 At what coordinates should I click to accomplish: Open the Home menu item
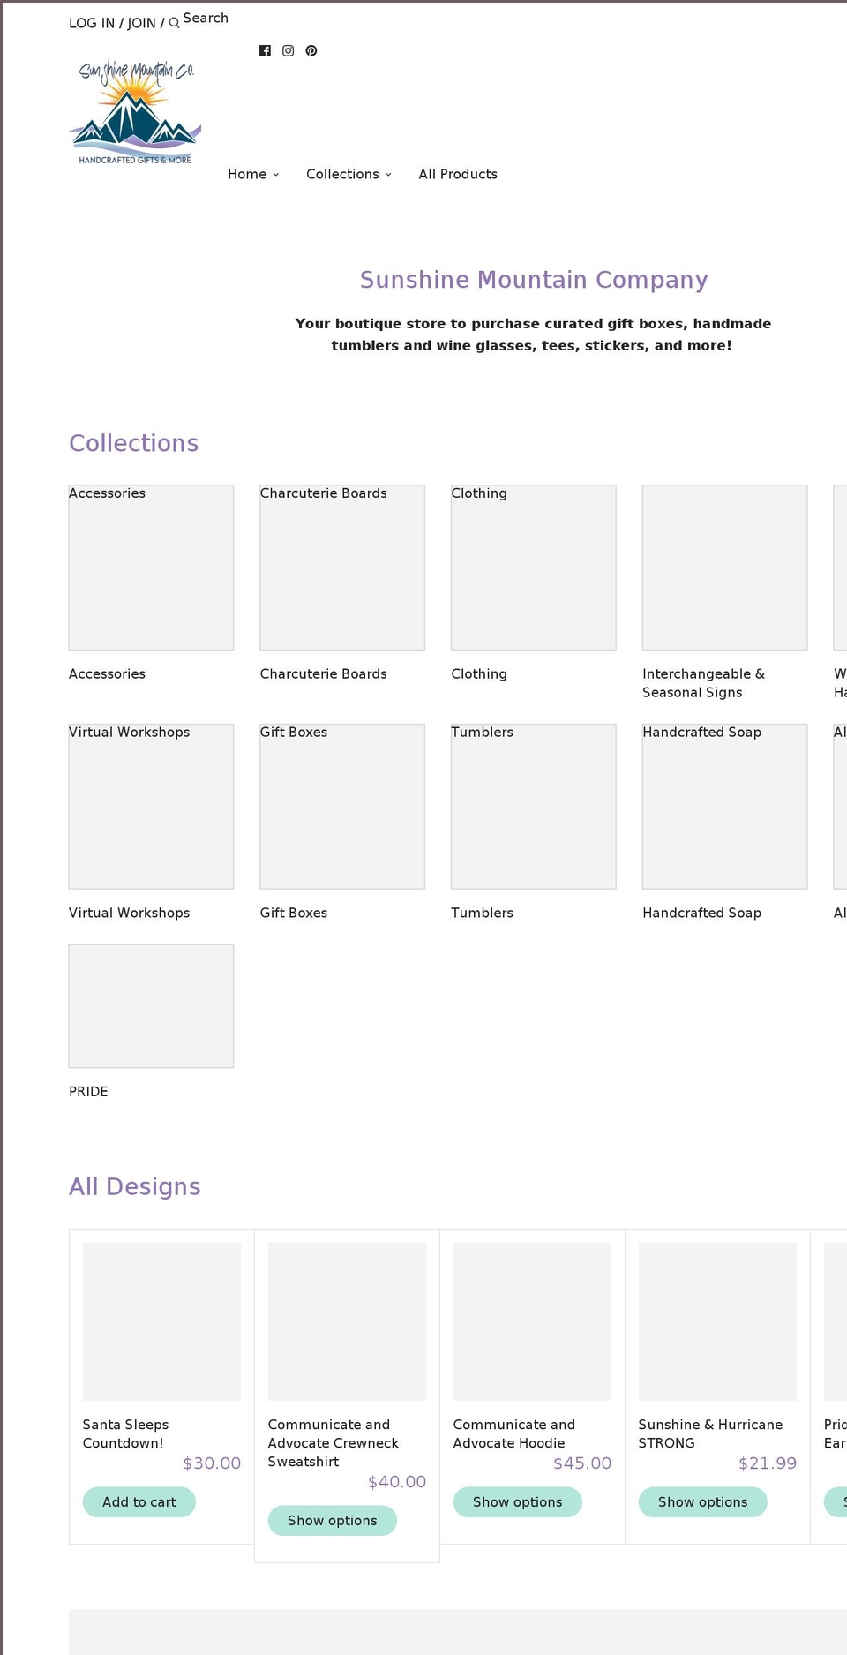click(247, 175)
